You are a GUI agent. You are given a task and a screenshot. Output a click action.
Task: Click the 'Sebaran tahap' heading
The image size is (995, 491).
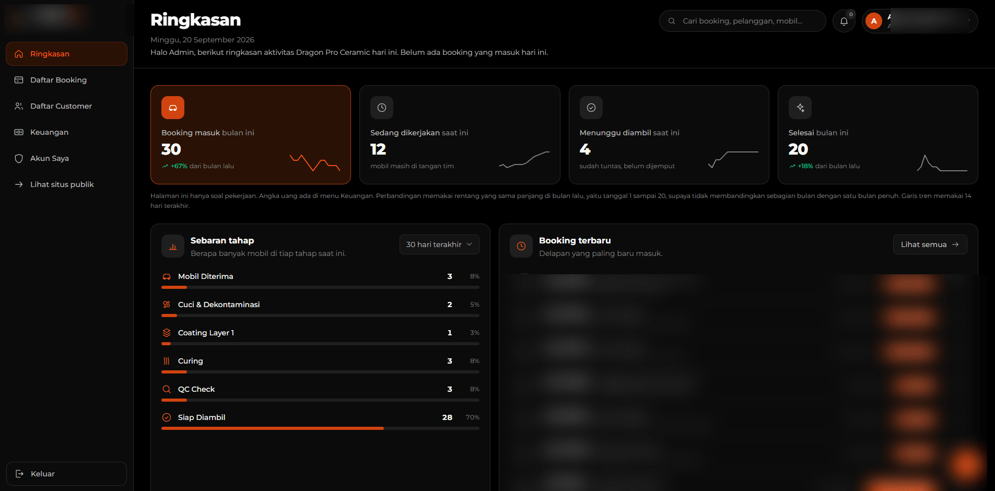coord(222,240)
